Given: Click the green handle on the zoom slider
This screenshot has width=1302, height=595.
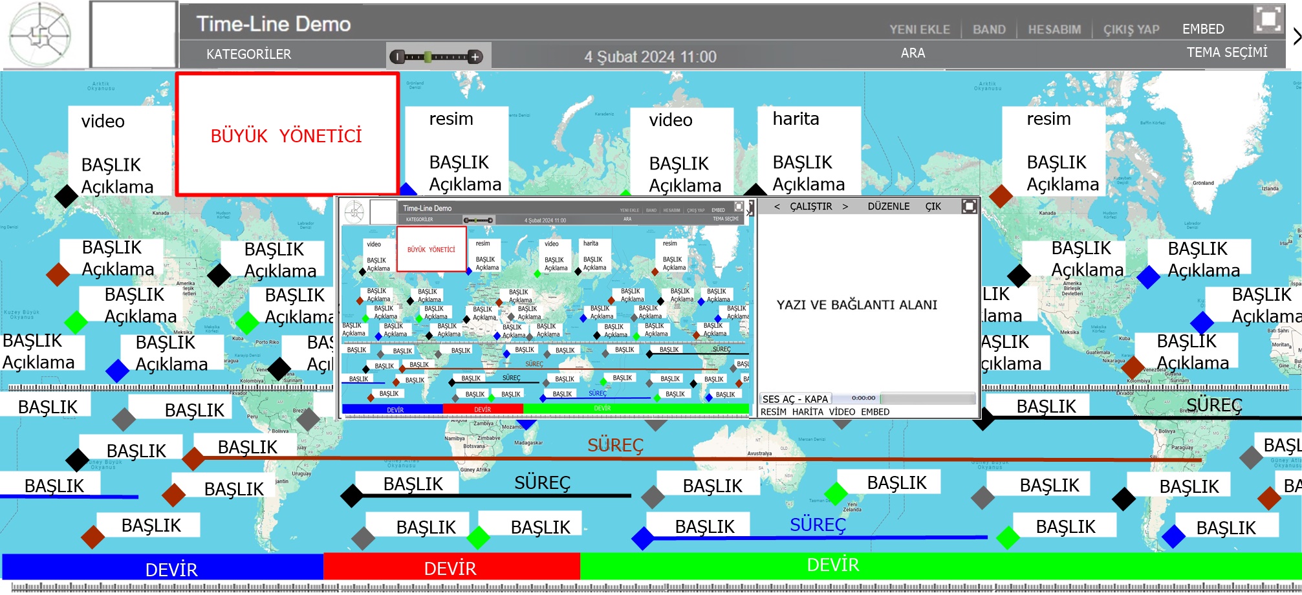Looking at the screenshot, I should [x=428, y=57].
